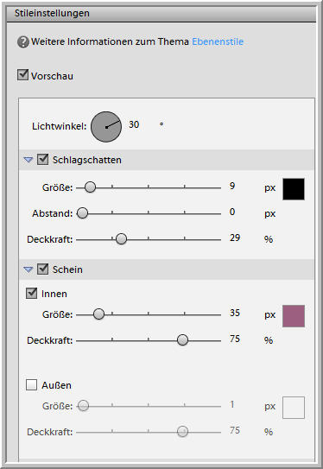Viewport: 323px width, 469px height.
Task: Open the black Schlagschatten color swatch
Action: pyautogui.click(x=294, y=189)
